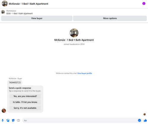Open More options
148x124 pixels.
[110, 18]
